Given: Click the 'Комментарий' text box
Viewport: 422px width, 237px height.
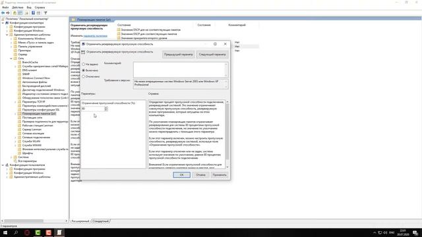Looking at the screenshot, I should click(x=181, y=70).
